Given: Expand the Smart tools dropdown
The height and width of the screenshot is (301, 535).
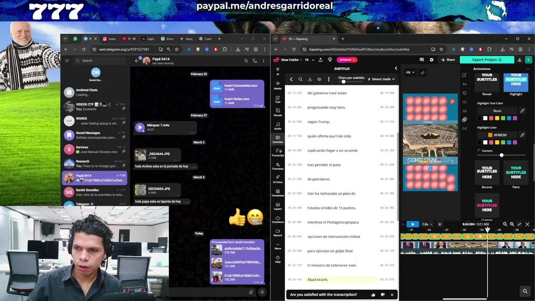Looking at the screenshot, I should (x=381, y=79).
